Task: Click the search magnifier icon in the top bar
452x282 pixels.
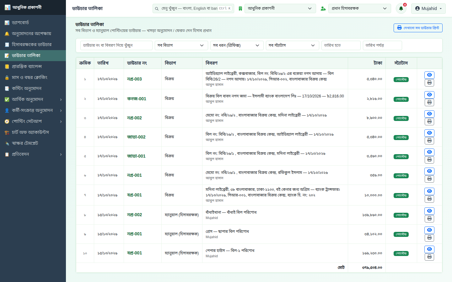Action: pos(157,9)
